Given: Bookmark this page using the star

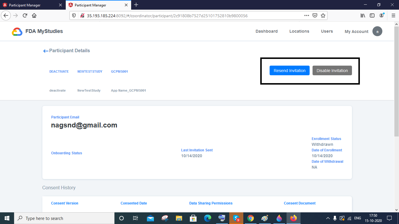Looking at the screenshot, I should (x=323, y=15).
